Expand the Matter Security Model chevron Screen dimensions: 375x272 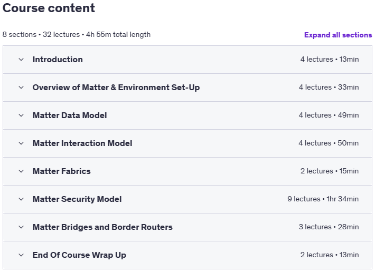click(x=21, y=199)
